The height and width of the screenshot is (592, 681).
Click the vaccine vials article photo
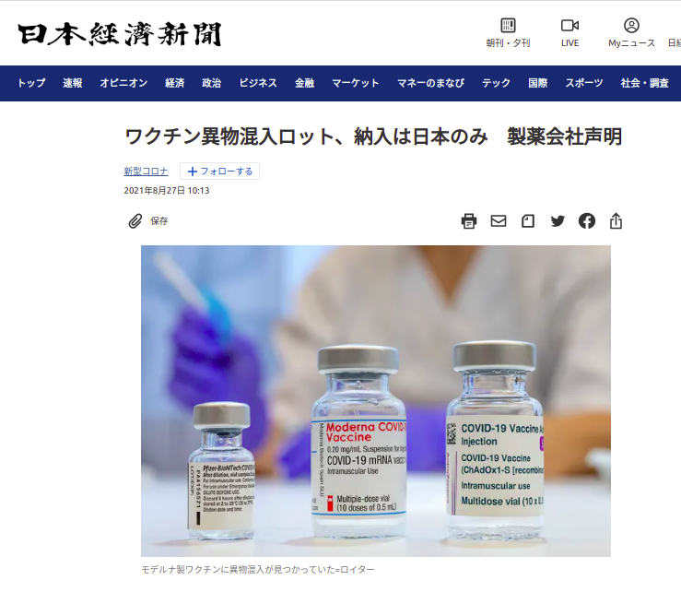(376, 401)
